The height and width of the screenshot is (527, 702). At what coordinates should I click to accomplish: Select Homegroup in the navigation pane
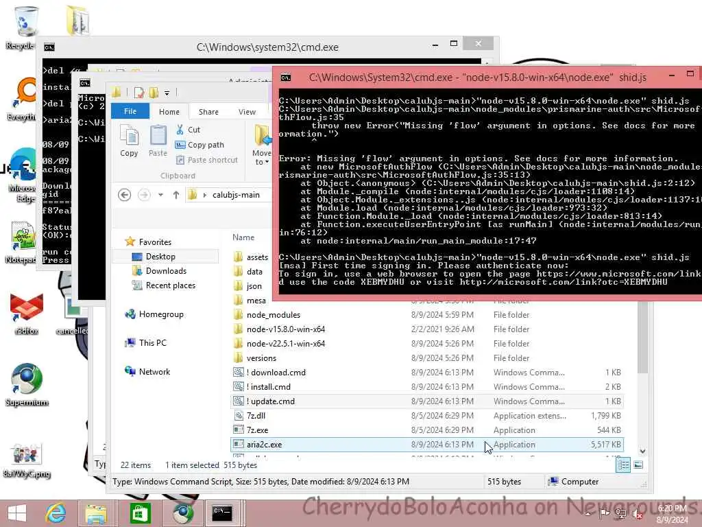coord(154,314)
